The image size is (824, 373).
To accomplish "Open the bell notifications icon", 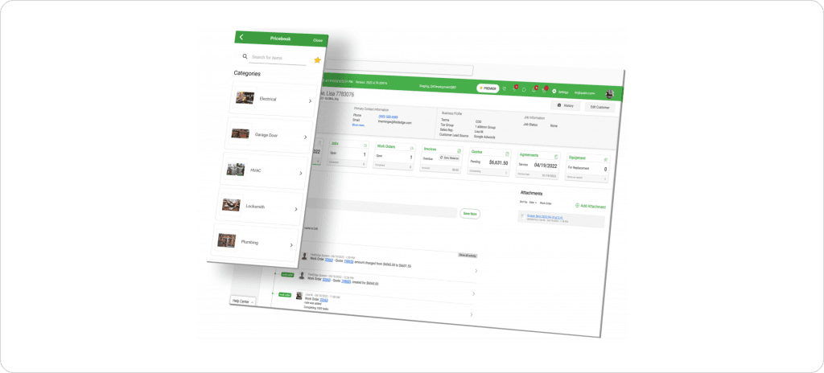I will (x=534, y=90).
